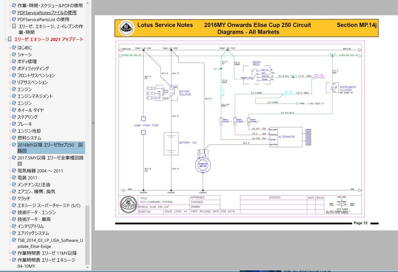Viewport: 398px width, 272px height.
Task: Click the bookmark icon beside TSB_2014_03_I.P_USA_Software_Update_Elise-Exige
Action: pyautogui.click(x=14, y=240)
